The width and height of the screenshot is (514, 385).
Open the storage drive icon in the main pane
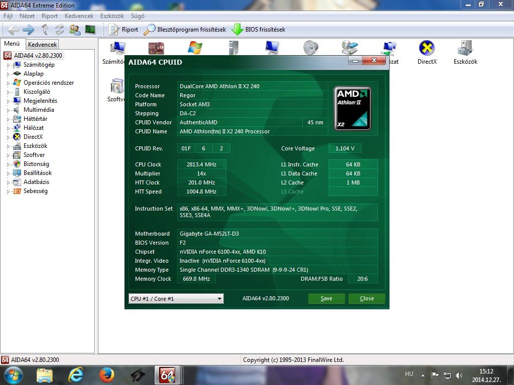[x=349, y=48]
